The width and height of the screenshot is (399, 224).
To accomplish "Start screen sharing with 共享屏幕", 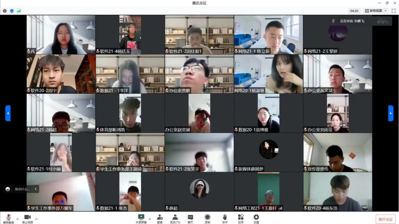I will click(141, 218).
